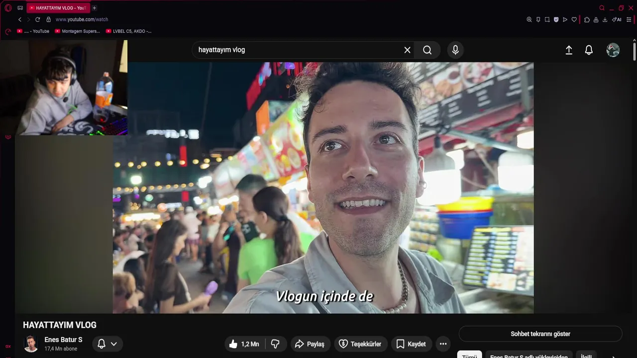Click the GX sidebar icon at bottom left
The width and height of the screenshot is (637, 358).
coord(8,346)
